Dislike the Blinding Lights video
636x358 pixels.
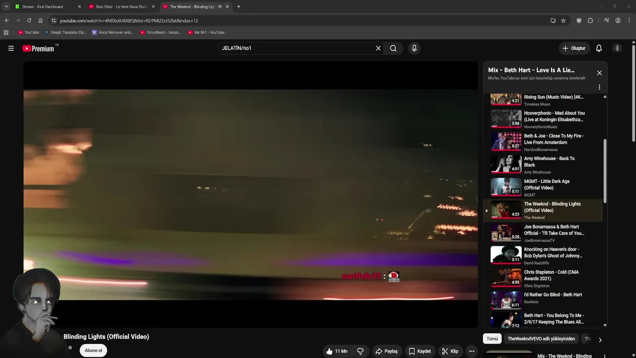point(360,351)
